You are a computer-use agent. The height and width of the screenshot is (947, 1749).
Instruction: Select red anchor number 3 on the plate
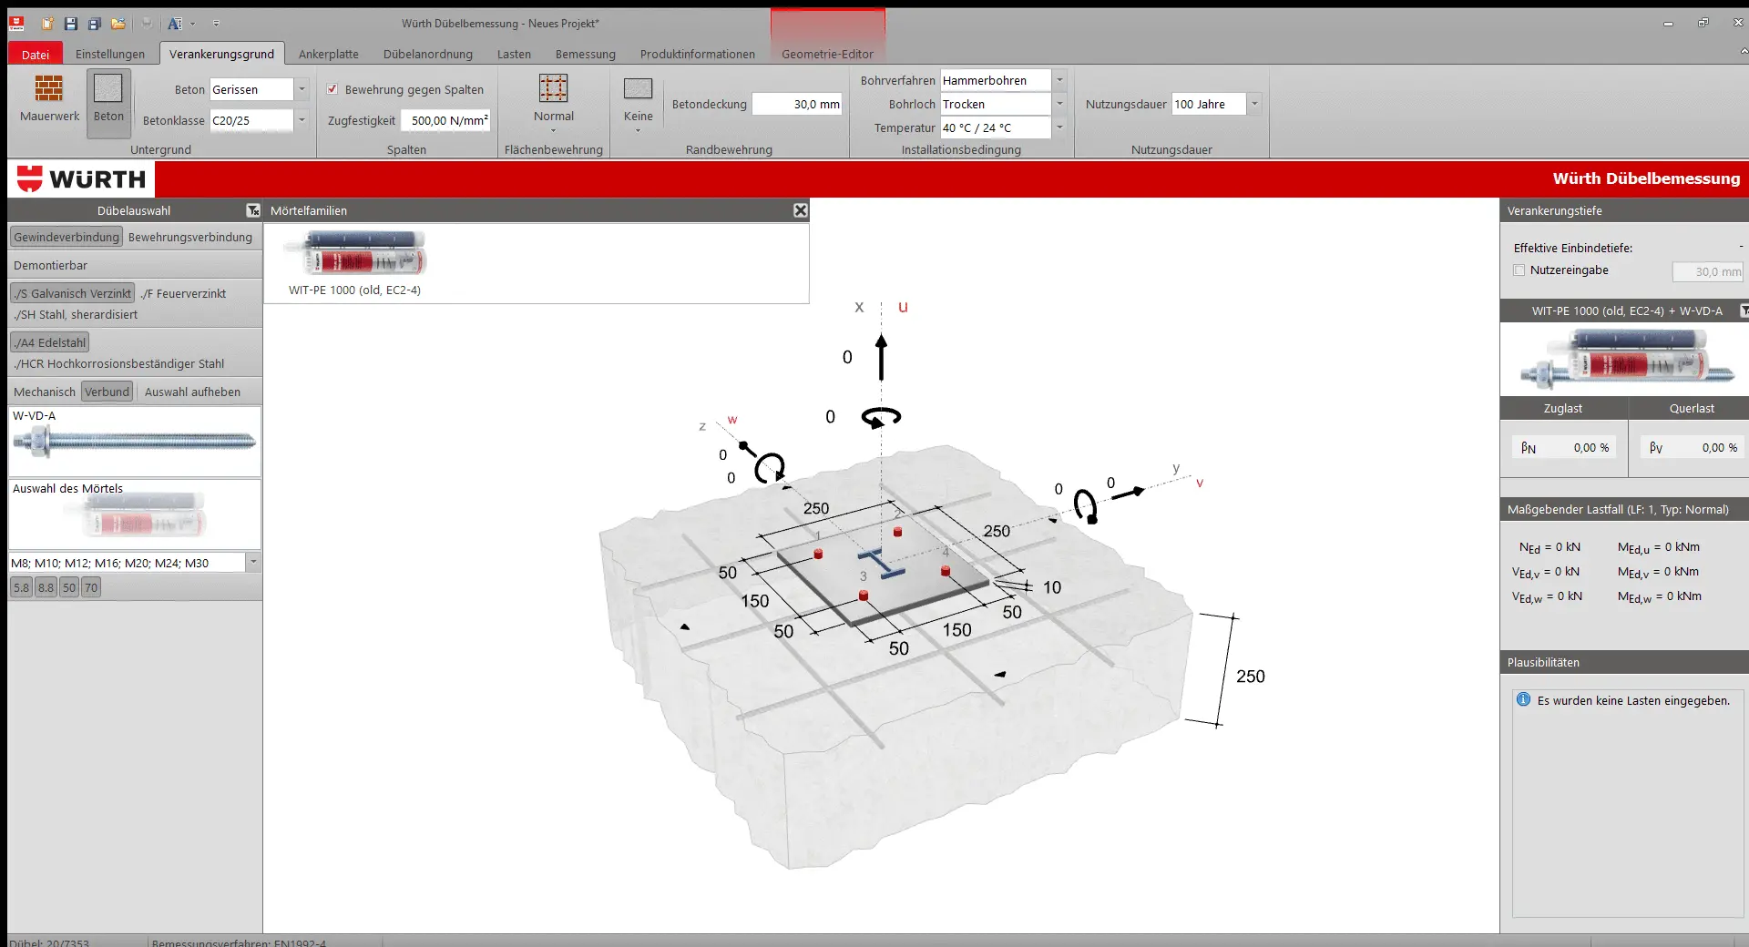click(x=864, y=595)
